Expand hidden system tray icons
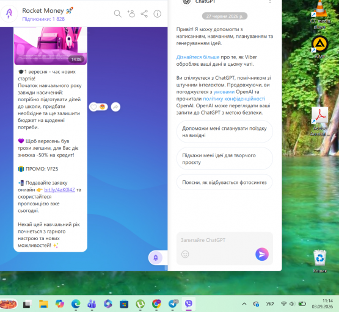 click(x=244, y=304)
